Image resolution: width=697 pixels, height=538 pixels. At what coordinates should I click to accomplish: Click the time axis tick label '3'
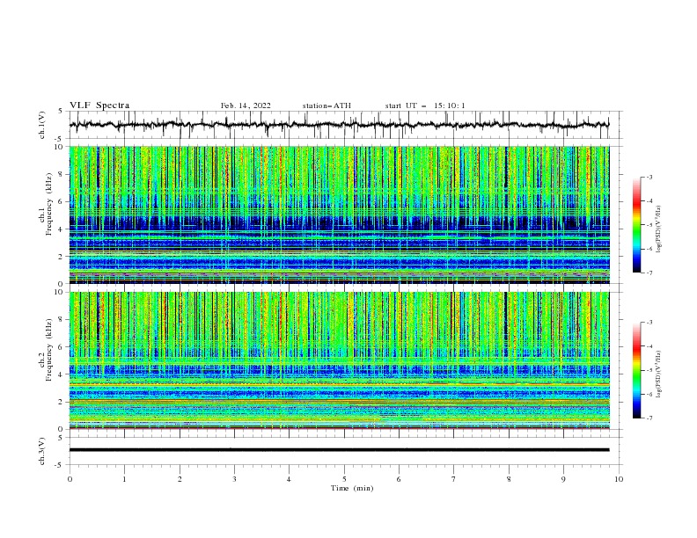coord(234,479)
